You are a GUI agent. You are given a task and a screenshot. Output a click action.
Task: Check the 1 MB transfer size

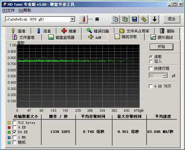point(14,137)
